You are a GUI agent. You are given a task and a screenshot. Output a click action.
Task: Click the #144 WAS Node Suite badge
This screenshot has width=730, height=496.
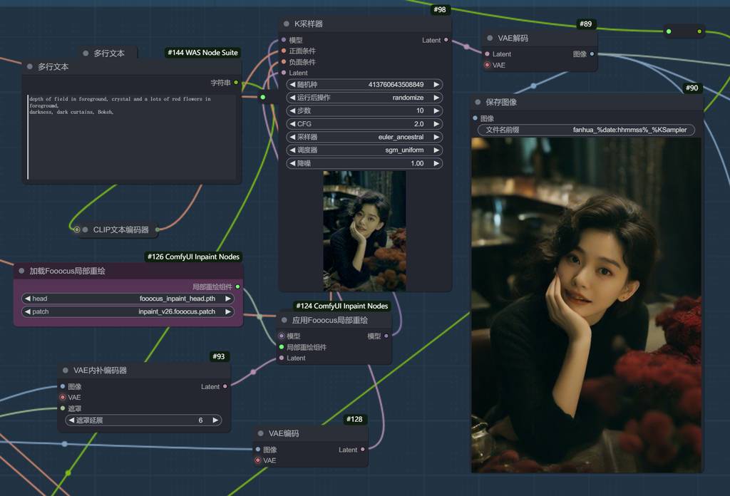point(202,53)
